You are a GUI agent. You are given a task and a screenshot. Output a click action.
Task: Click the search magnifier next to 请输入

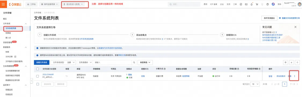(x=134, y=62)
